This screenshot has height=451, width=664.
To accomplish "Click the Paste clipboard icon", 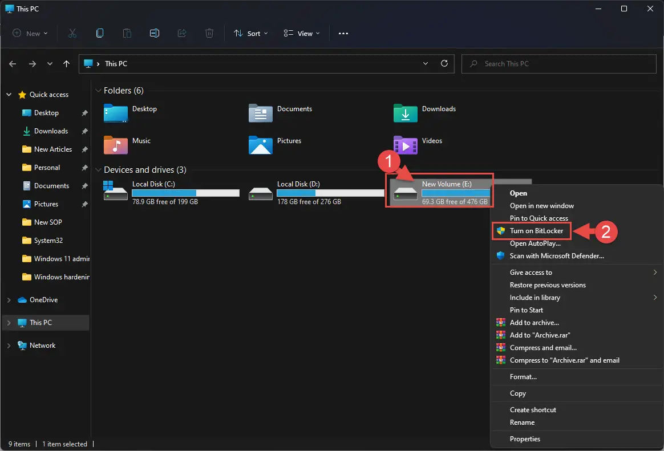I will [x=127, y=34].
